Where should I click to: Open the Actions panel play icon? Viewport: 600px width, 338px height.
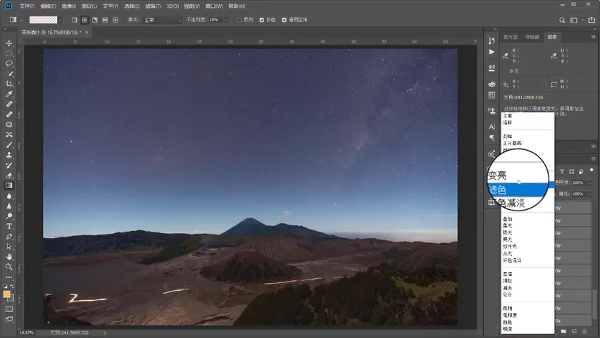[492, 52]
